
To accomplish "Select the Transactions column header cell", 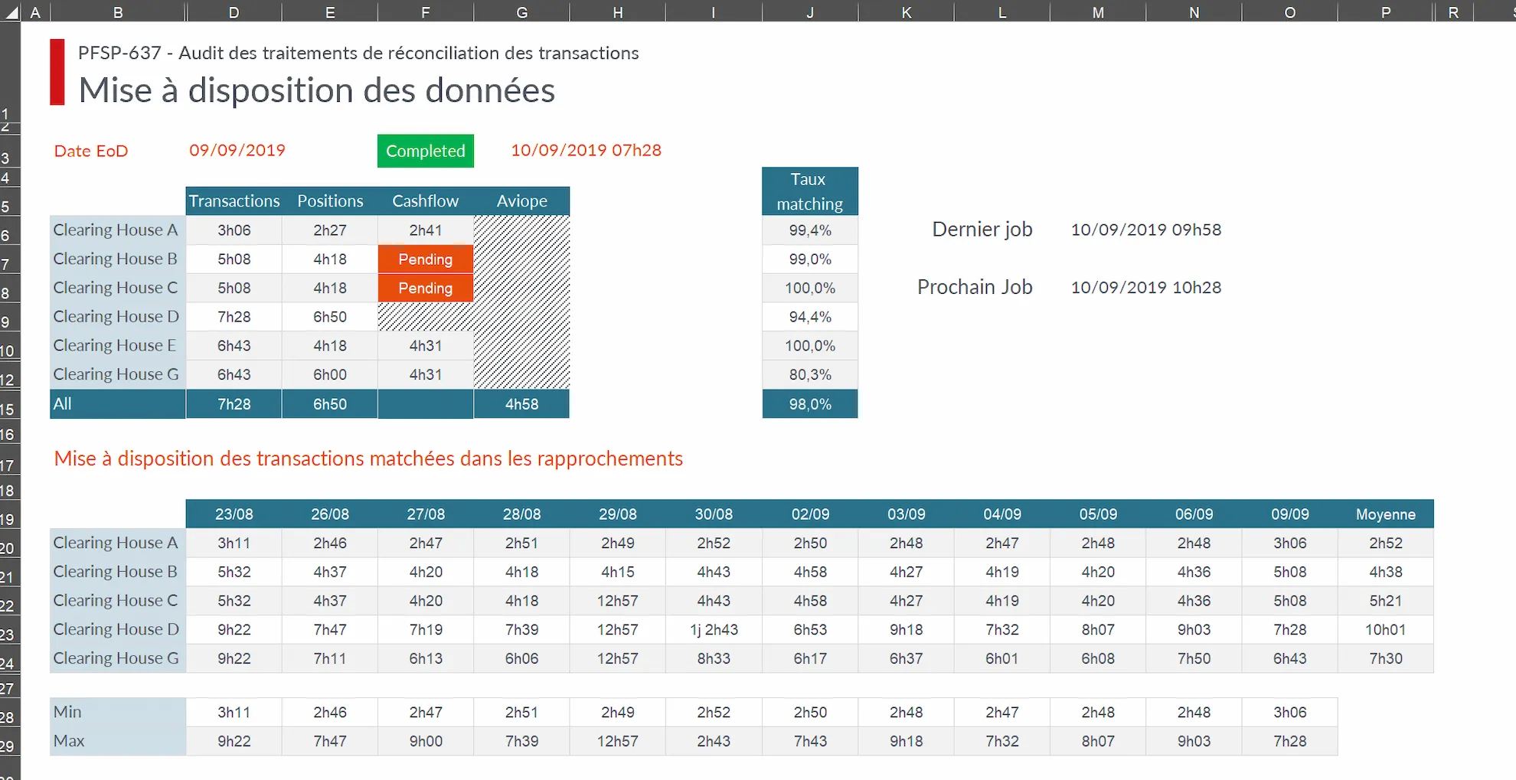I will click(234, 201).
